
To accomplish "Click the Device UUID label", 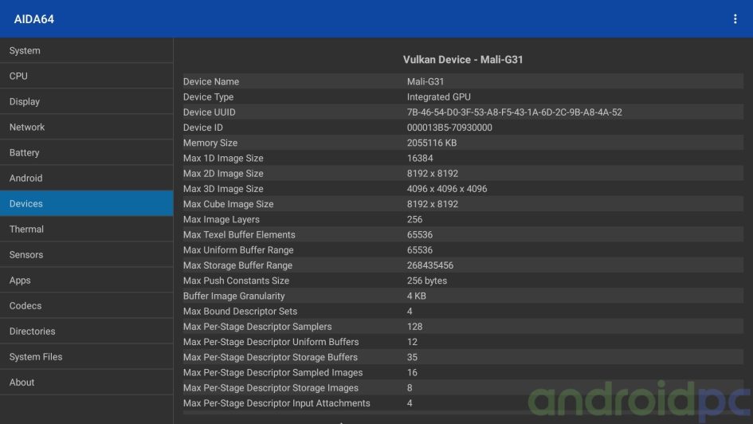I will click(210, 112).
